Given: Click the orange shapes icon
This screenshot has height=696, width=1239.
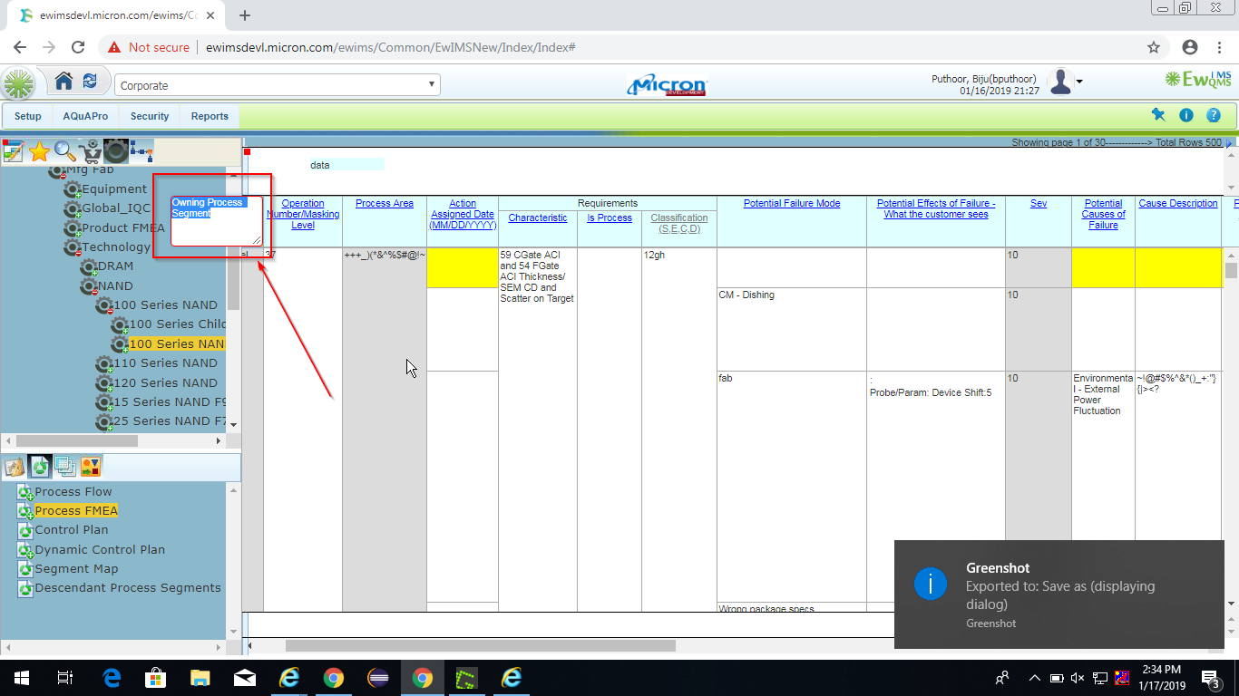Looking at the screenshot, I should point(91,467).
